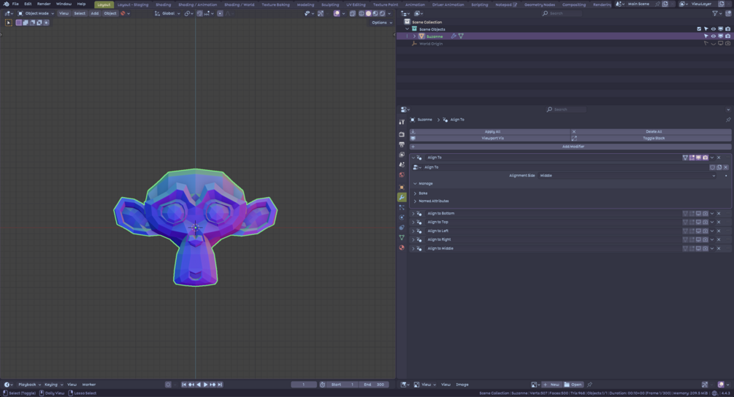Expand the Named Attributes section

click(x=416, y=201)
